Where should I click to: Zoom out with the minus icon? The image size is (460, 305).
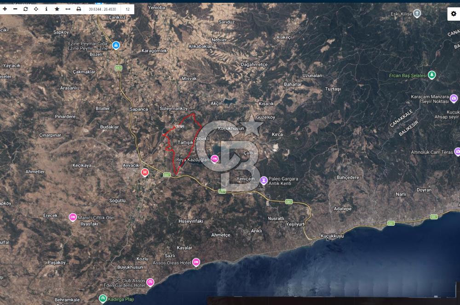(15, 9)
